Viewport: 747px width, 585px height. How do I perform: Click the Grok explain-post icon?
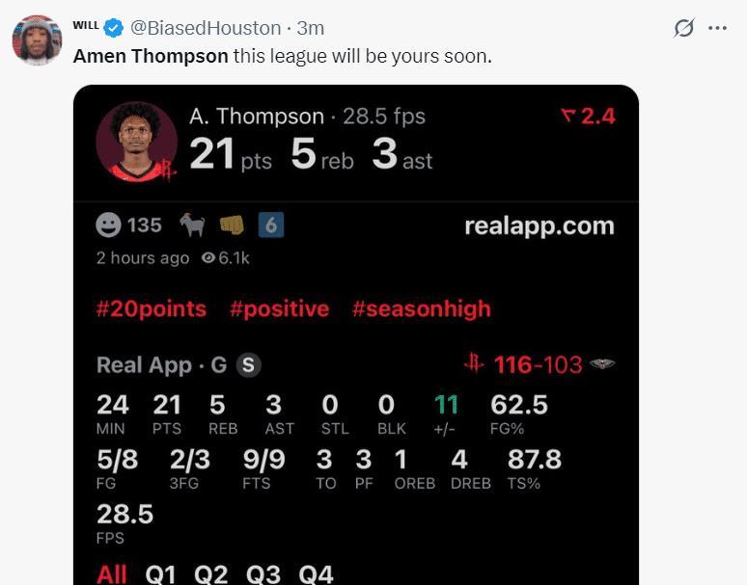coord(683,28)
